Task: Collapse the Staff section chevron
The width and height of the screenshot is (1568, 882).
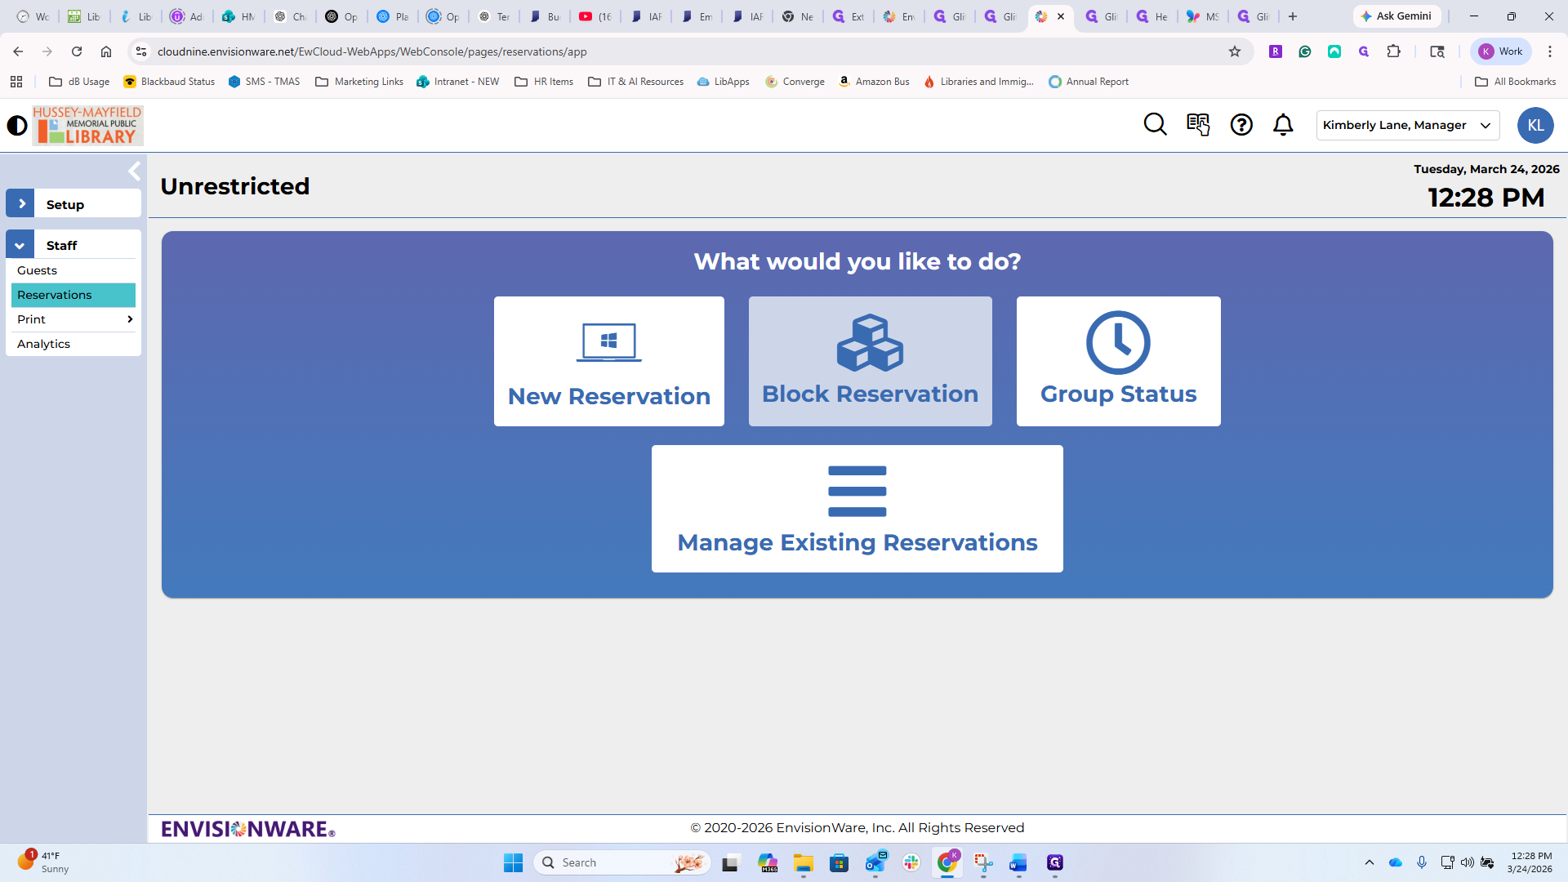Action: pyautogui.click(x=20, y=244)
